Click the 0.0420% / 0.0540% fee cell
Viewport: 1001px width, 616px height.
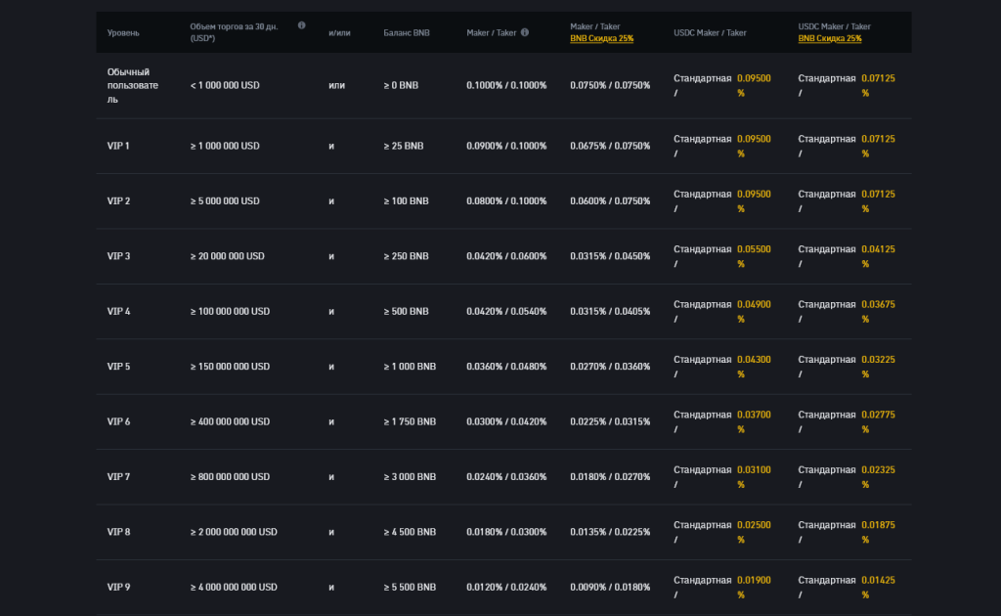[x=506, y=311]
